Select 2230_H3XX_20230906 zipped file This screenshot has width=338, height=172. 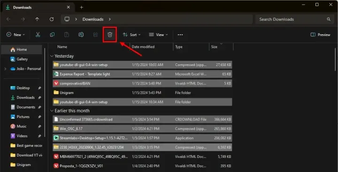(x=142, y=147)
